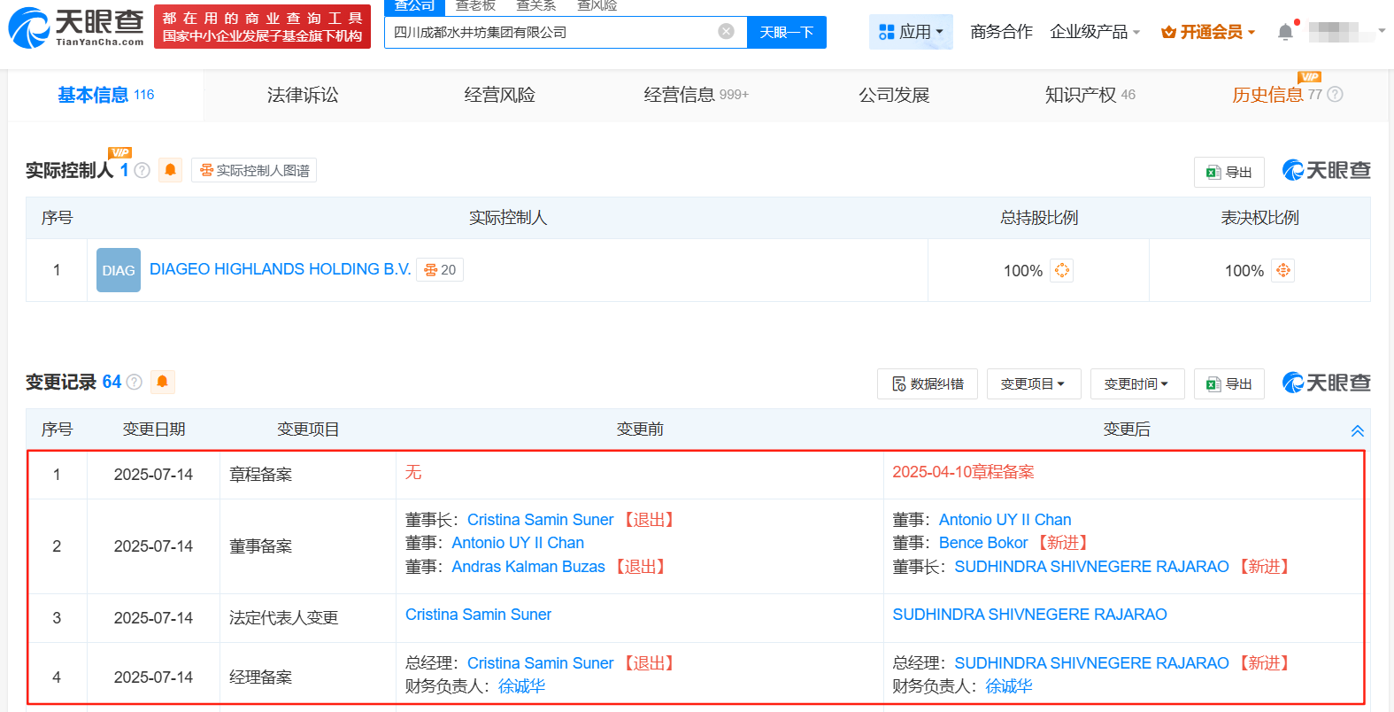
Task: Open 变更时间 filter dropdown
Action: 1136,383
